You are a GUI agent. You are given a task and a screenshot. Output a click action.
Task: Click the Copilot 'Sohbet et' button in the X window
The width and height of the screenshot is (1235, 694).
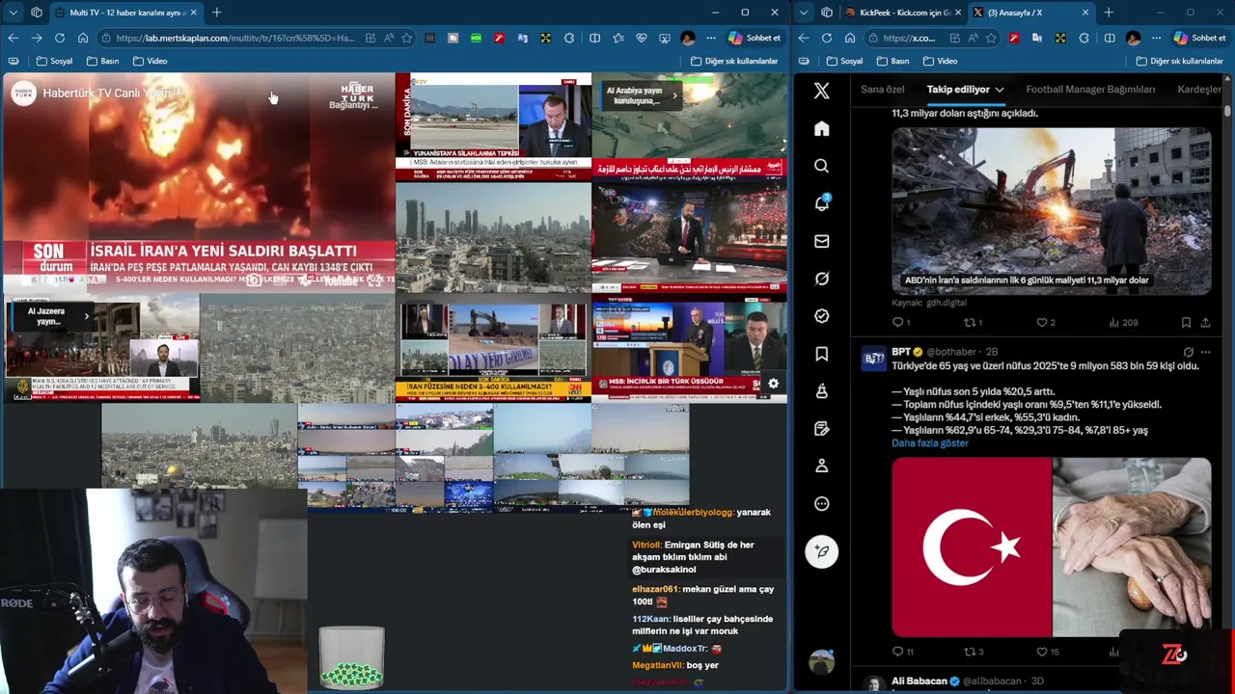1198,38
